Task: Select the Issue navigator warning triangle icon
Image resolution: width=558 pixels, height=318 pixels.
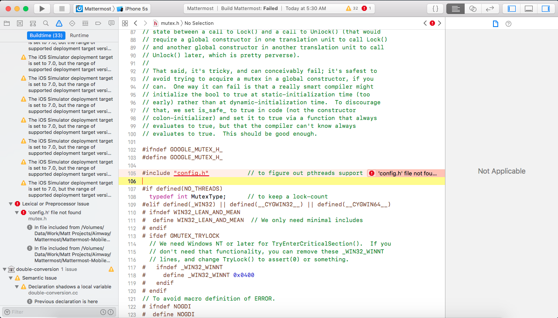Action: (x=58, y=23)
